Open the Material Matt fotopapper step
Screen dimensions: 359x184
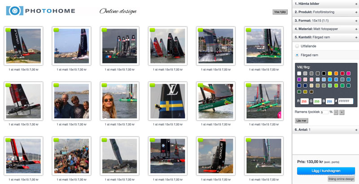(326, 29)
